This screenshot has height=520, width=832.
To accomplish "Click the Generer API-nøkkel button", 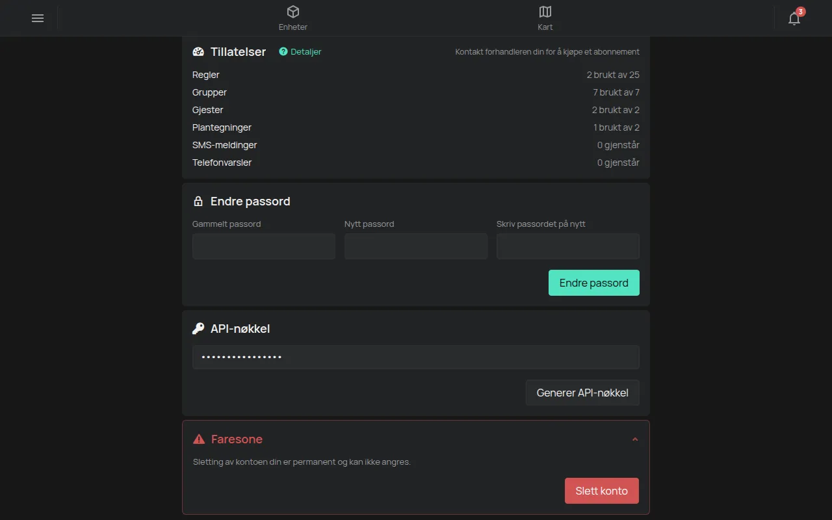I will click(582, 393).
